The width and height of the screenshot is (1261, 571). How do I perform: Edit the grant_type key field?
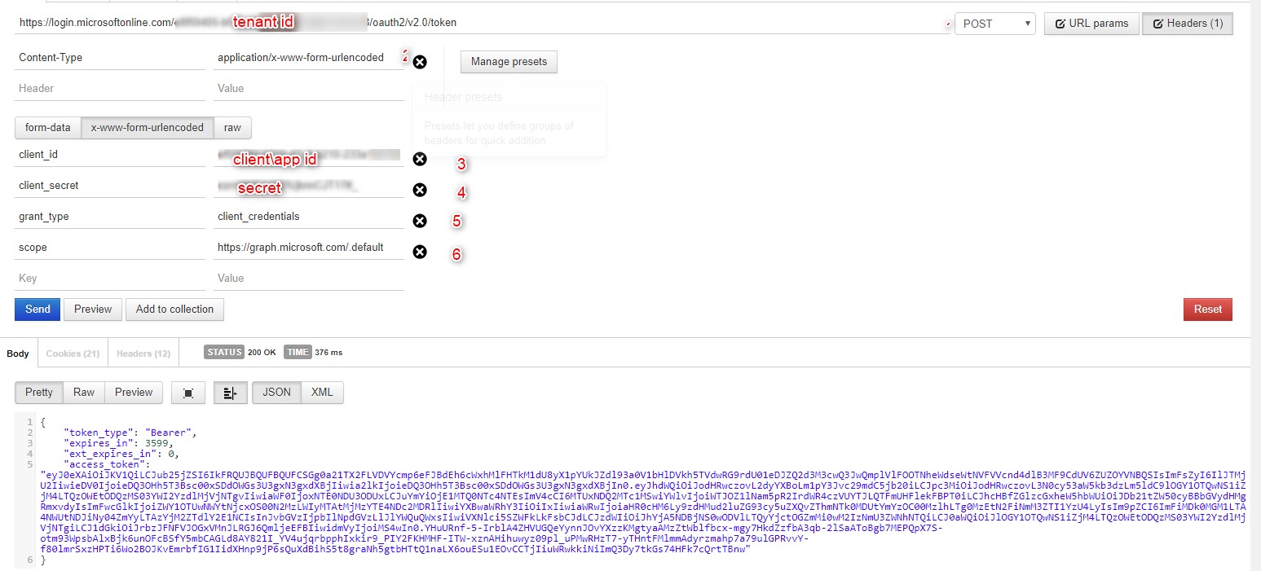110,217
